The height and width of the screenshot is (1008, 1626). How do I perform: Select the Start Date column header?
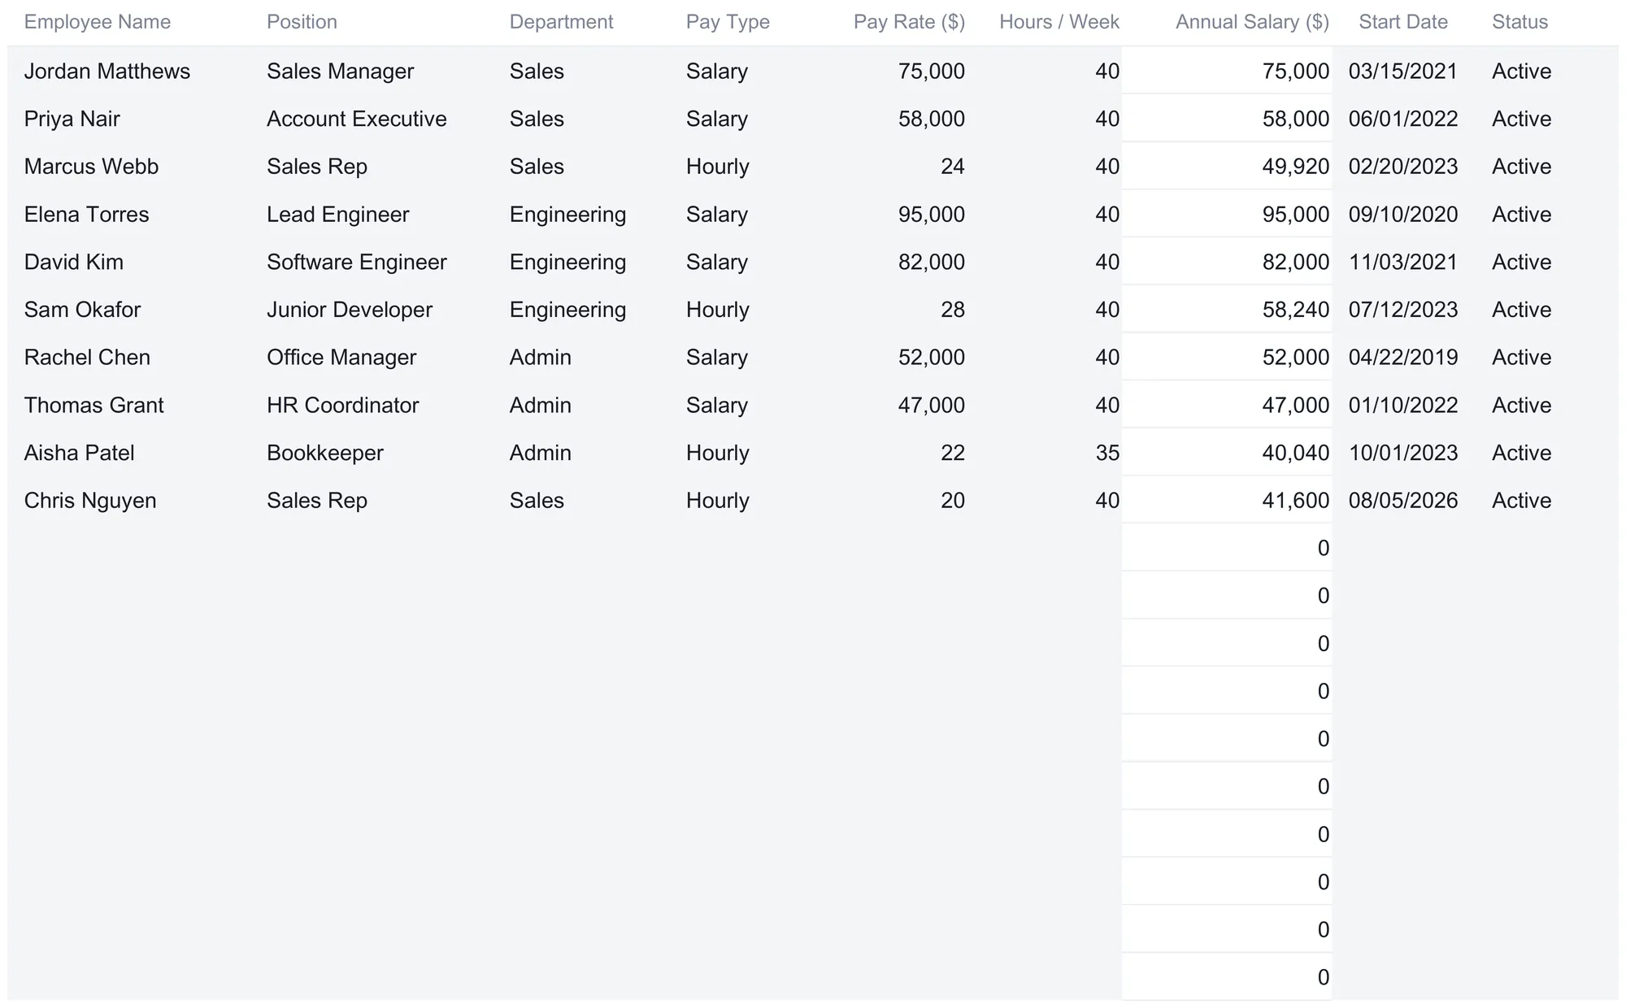[1403, 22]
